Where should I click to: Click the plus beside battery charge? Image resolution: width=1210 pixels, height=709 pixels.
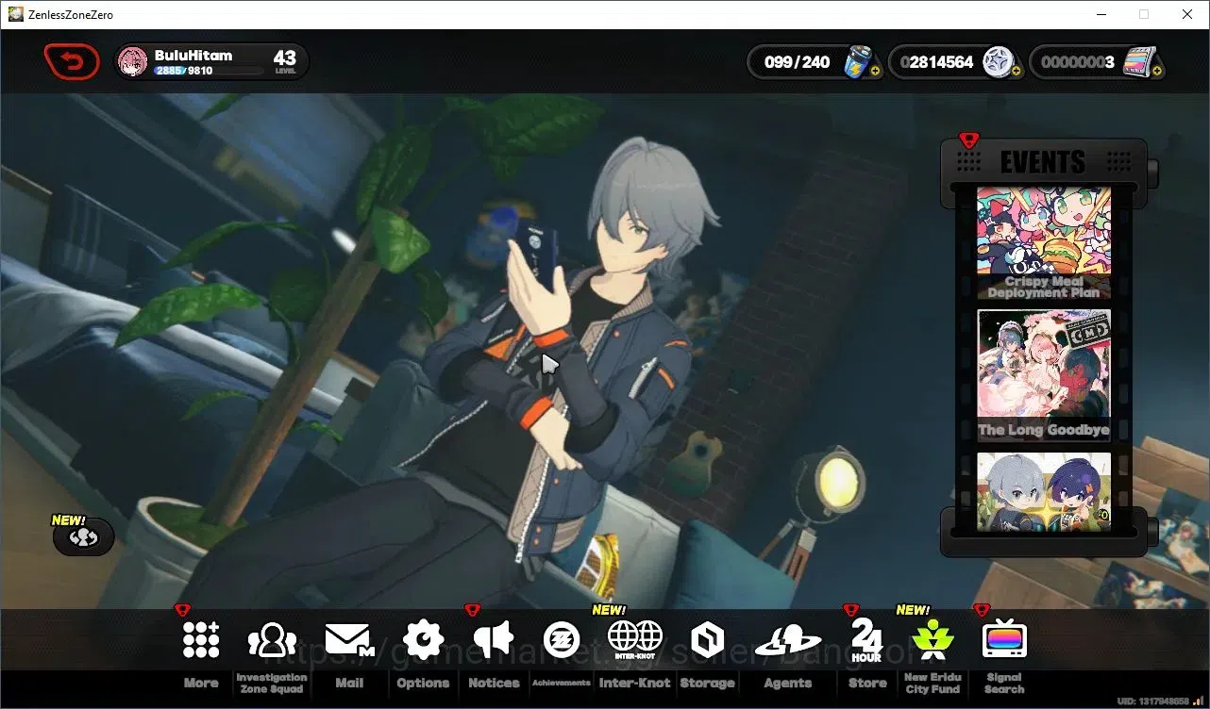875,71
